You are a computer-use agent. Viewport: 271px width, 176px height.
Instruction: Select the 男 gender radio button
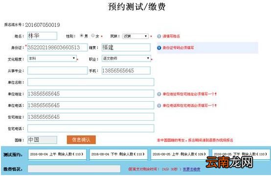click(82, 36)
